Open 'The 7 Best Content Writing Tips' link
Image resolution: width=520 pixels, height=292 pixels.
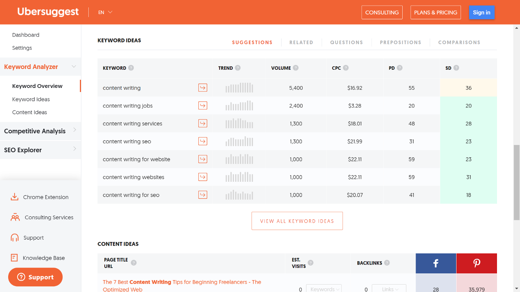click(182, 286)
